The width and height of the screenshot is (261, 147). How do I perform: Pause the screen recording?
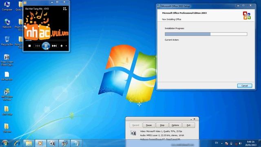(149, 125)
